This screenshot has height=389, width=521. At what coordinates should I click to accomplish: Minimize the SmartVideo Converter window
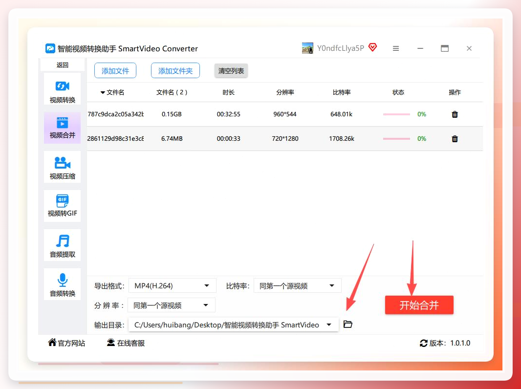click(420, 48)
